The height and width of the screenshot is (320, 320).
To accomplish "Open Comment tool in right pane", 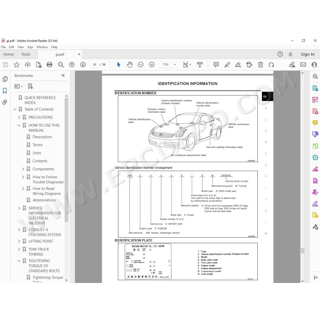I will (x=315, y=123).
